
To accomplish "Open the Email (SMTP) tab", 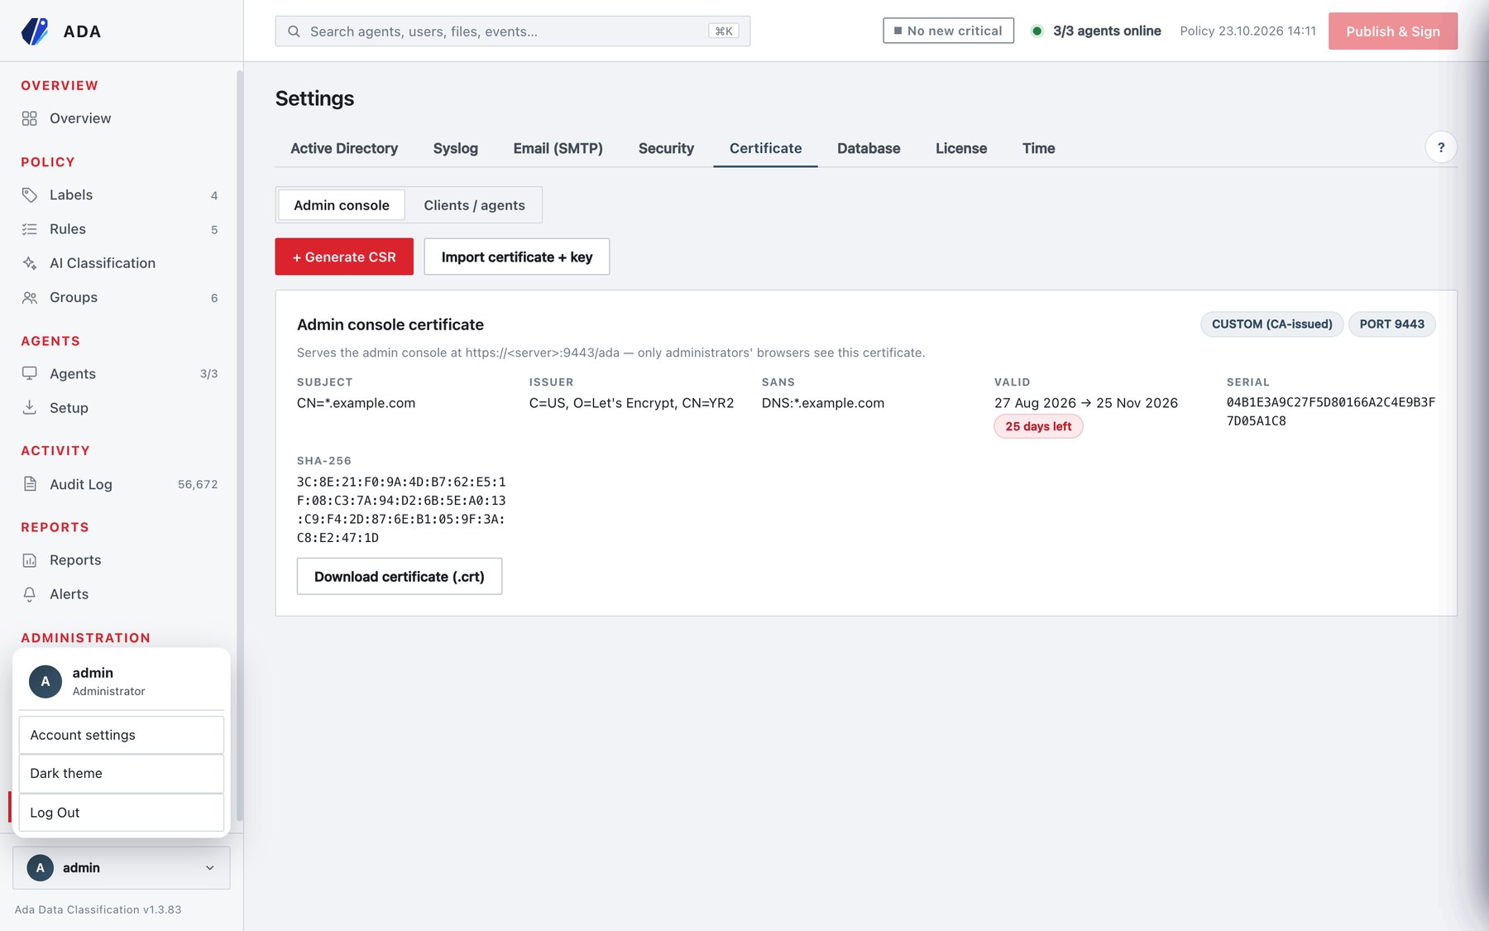I will click(558, 148).
